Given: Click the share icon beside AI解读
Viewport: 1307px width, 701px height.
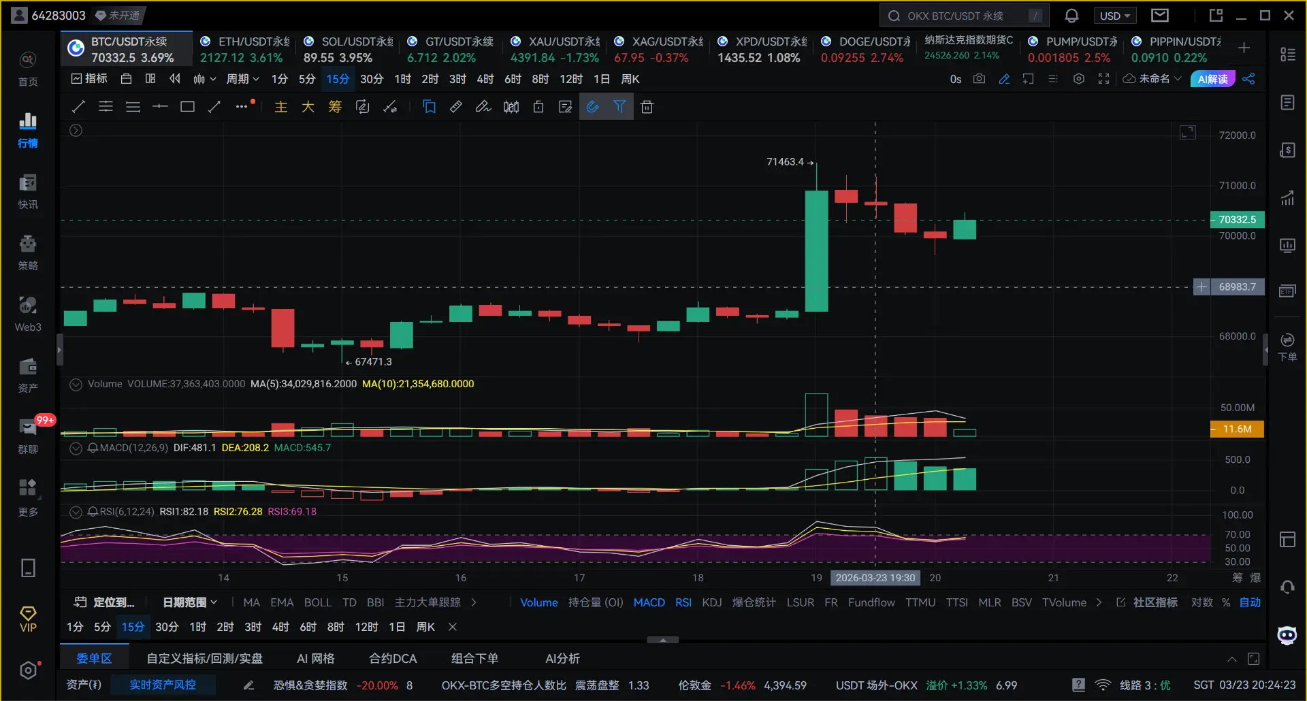Looking at the screenshot, I should (1248, 79).
